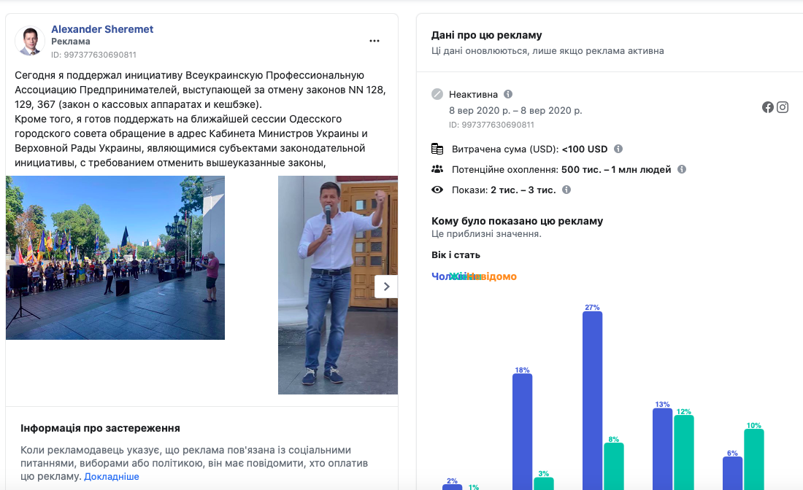
Task: Advance carousel with the next arrow
Action: point(386,287)
